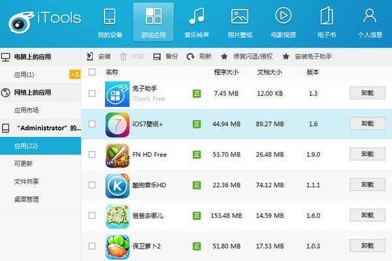Screen dimensions: 392x261
Task: Click the orange +1 badge
Action: pos(74,74)
